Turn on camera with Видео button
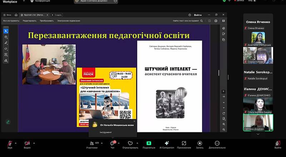This screenshot has height=157, width=286. pos(27,143)
